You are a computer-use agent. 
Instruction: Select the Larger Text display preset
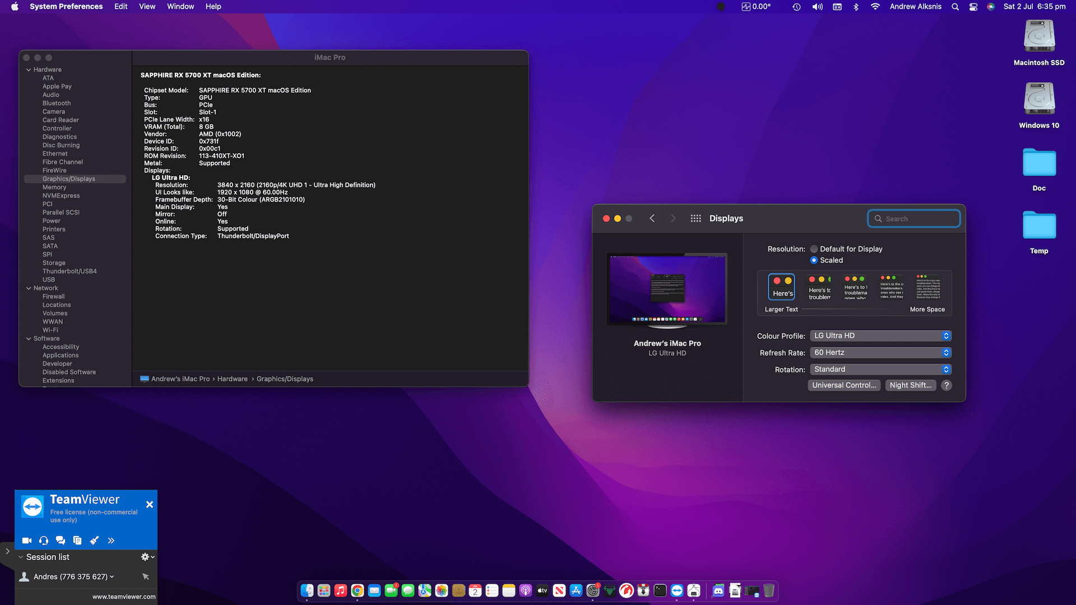tap(781, 286)
